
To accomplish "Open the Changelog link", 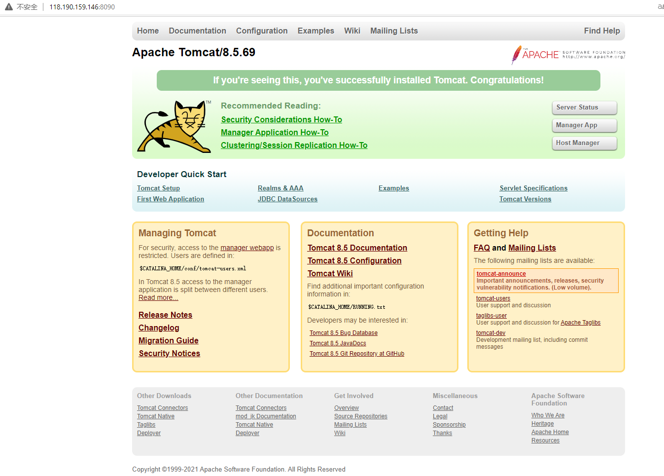I will pos(159,328).
